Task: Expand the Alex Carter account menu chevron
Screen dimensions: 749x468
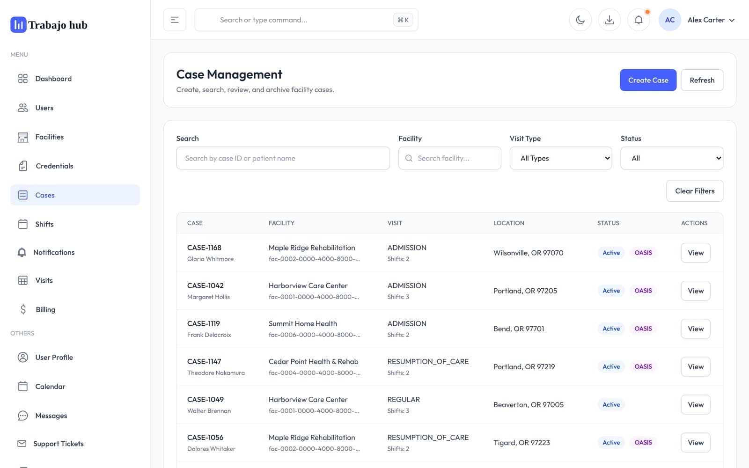Action: pyautogui.click(x=732, y=20)
